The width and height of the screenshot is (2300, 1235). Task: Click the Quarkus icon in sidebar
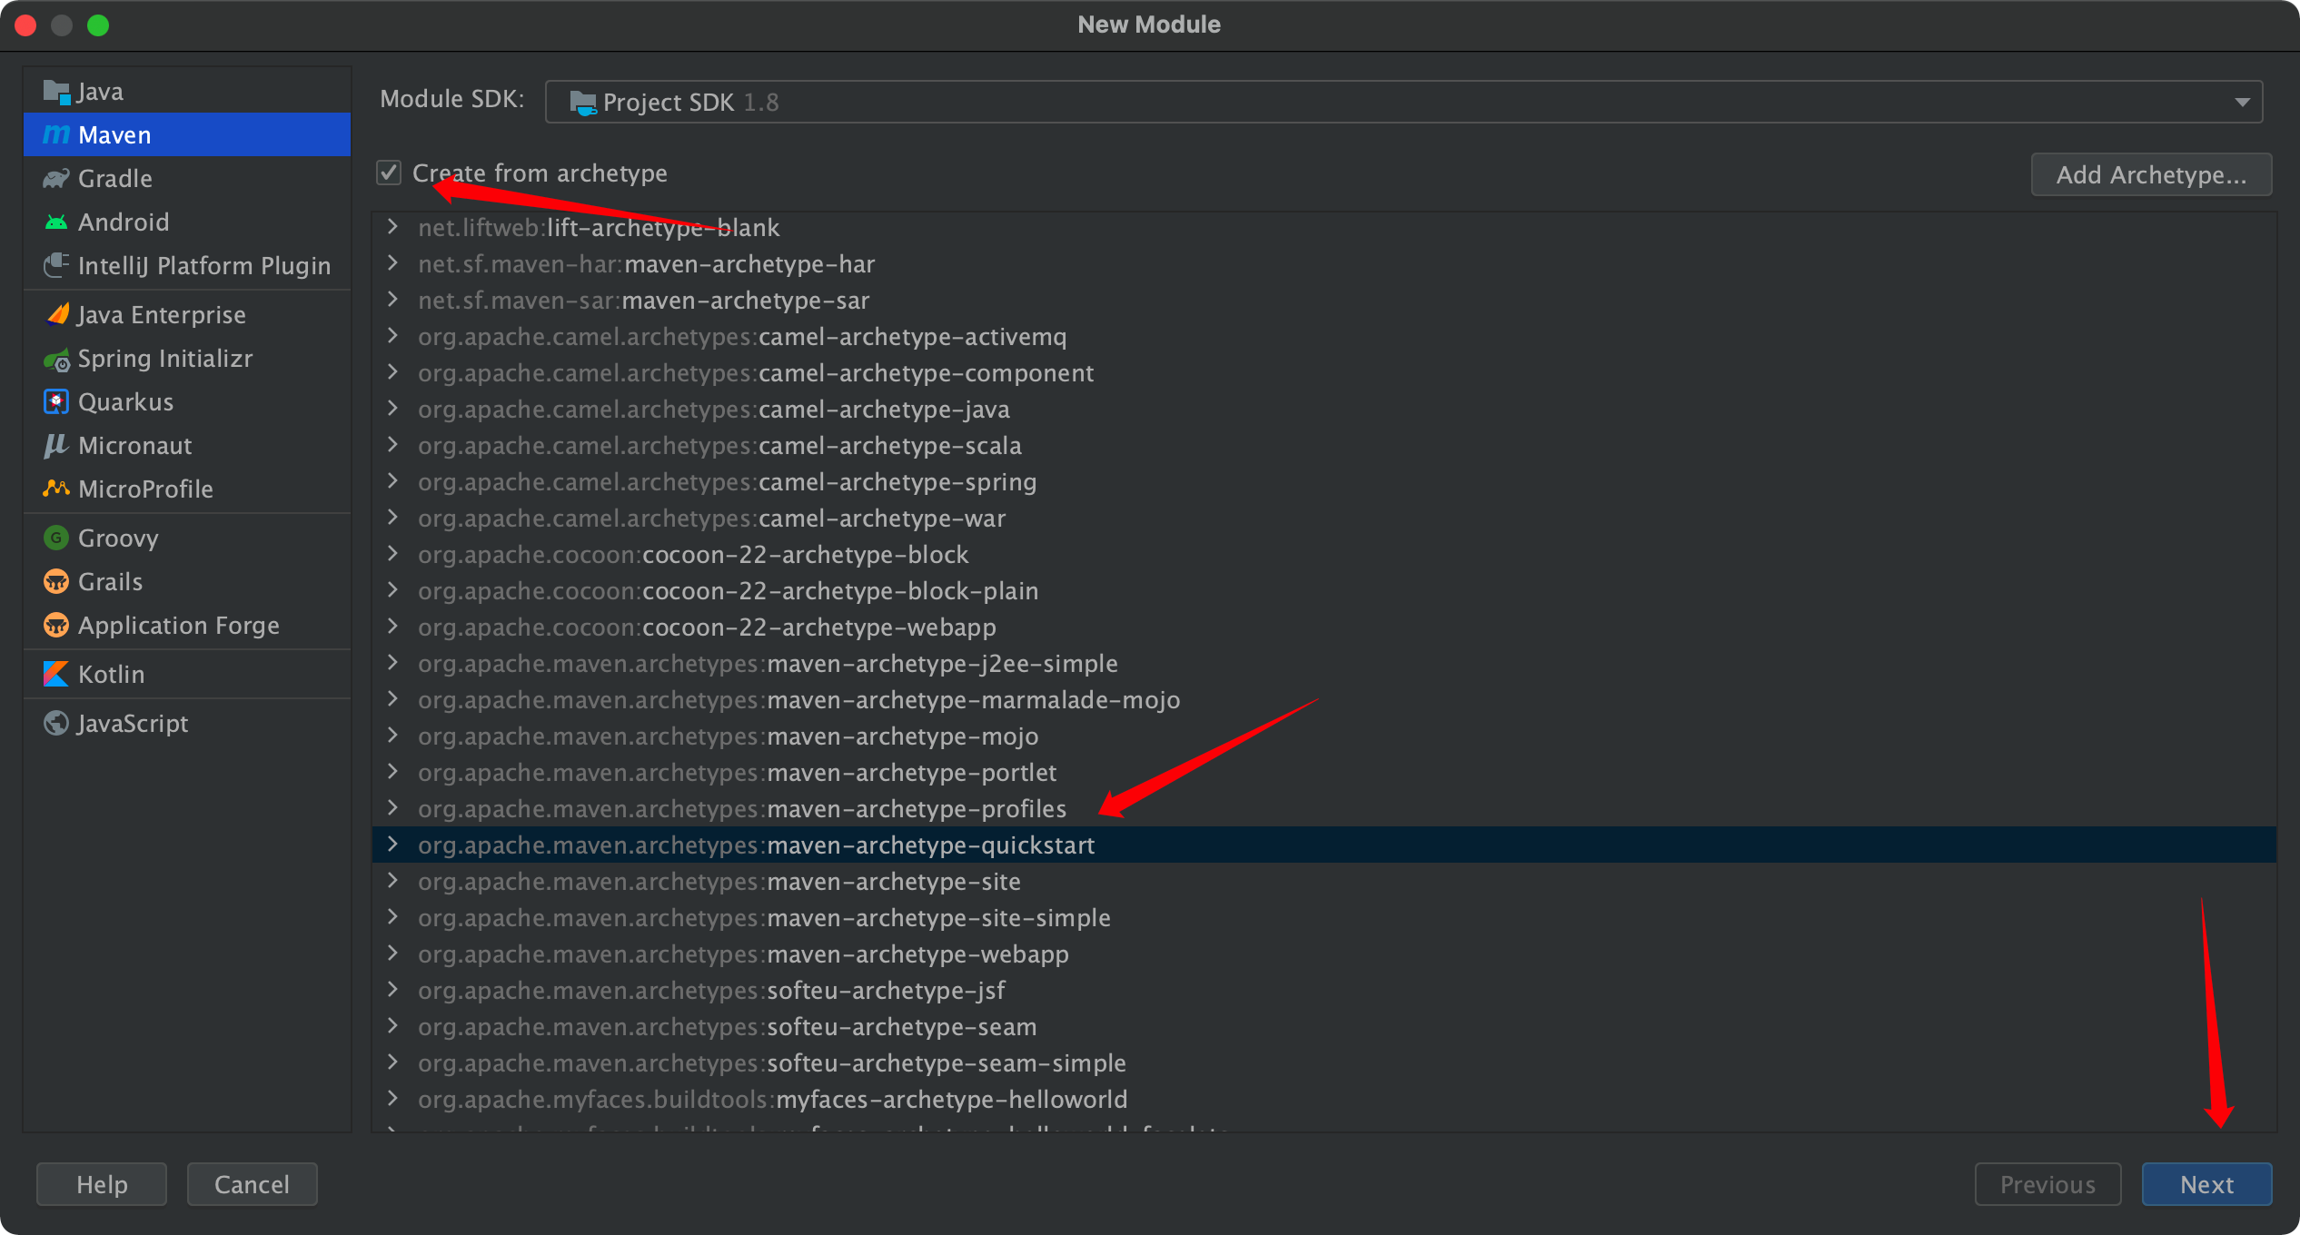tap(55, 402)
